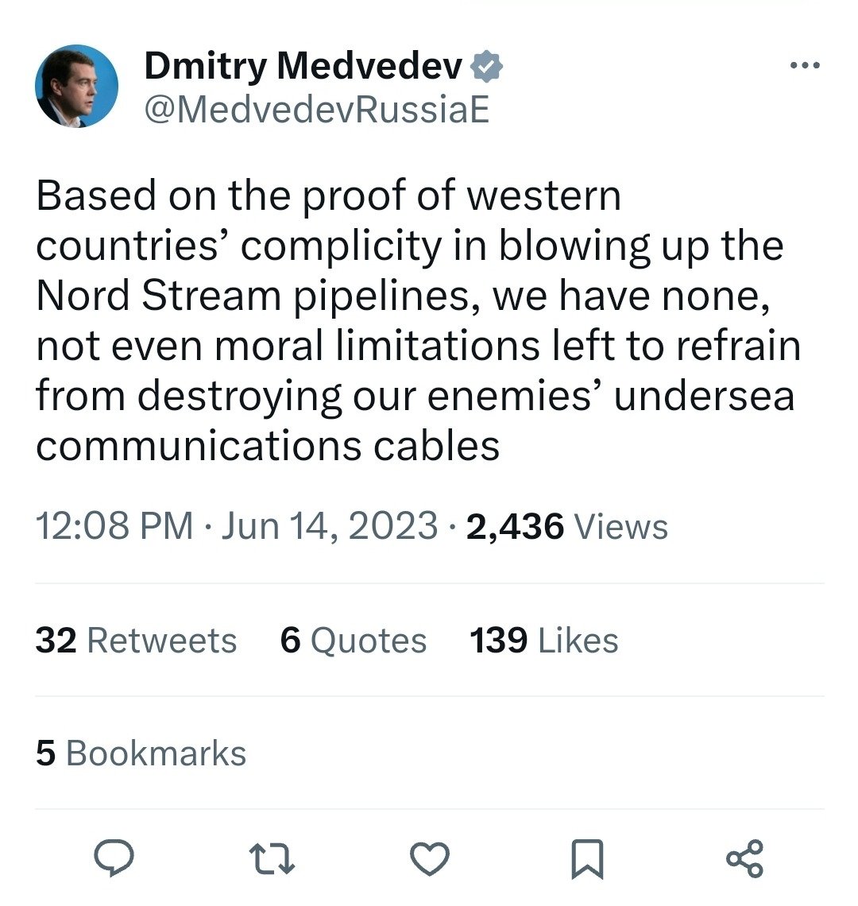The width and height of the screenshot is (858, 906).
Task: Click the blue verified badge
Action: click(487, 68)
